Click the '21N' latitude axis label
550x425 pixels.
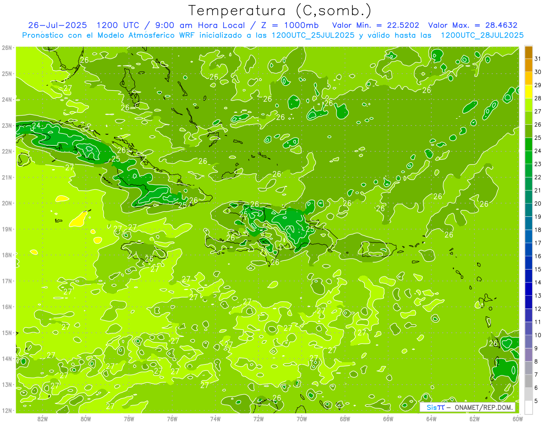(6, 177)
